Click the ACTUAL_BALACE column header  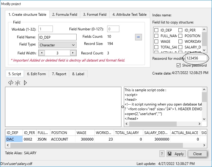185,133
